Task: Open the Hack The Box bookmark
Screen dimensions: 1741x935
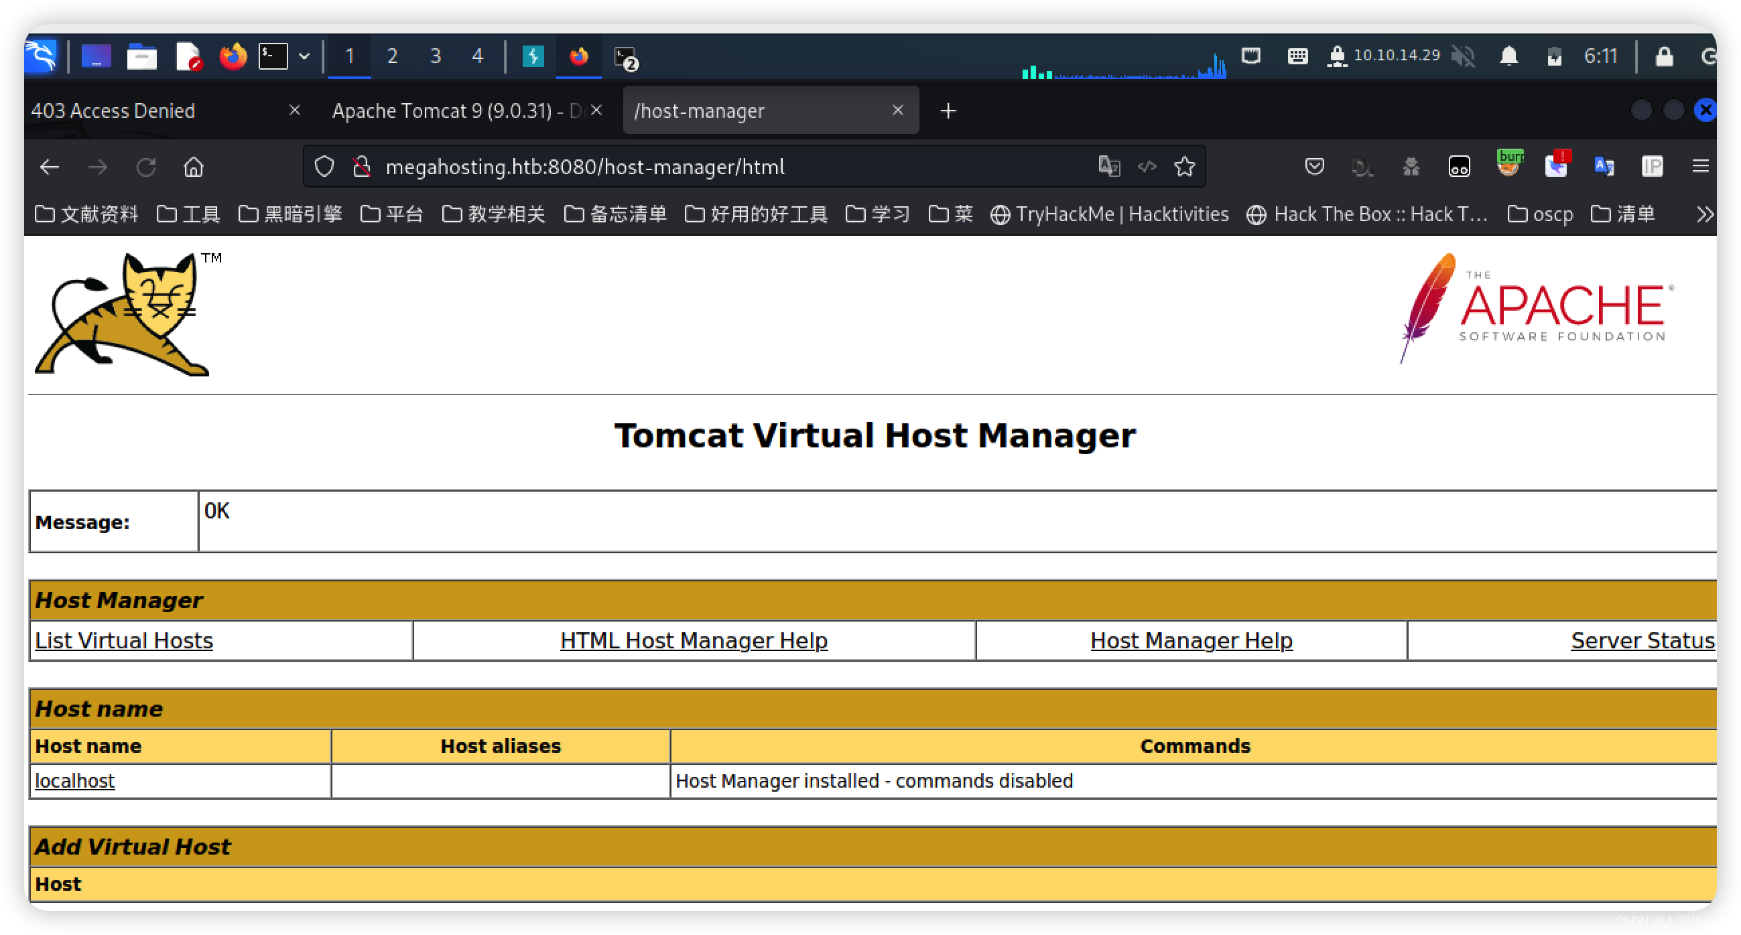Action: [x=1367, y=214]
